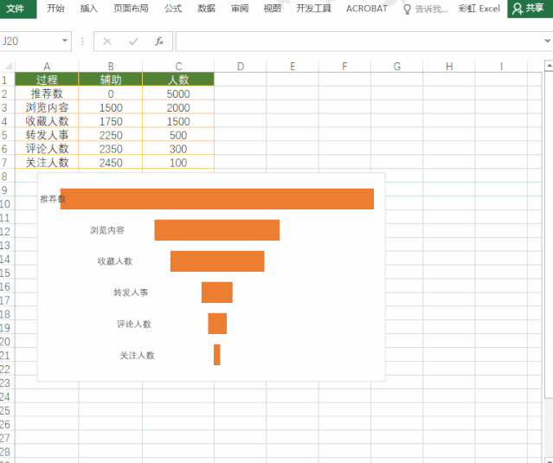Open the ACROBAT ribbon tab

(367, 9)
